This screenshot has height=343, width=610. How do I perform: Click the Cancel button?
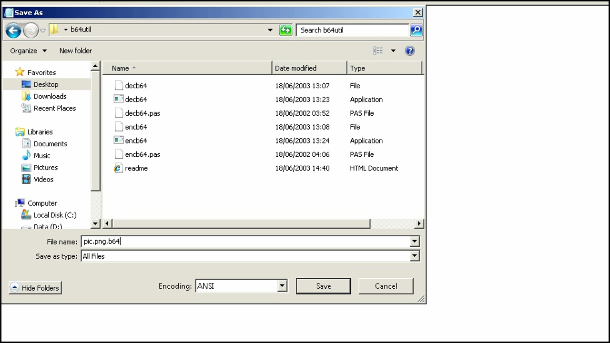(x=386, y=286)
